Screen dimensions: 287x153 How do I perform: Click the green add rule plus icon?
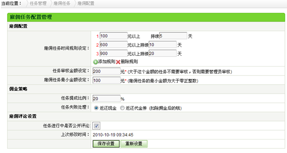96,62
